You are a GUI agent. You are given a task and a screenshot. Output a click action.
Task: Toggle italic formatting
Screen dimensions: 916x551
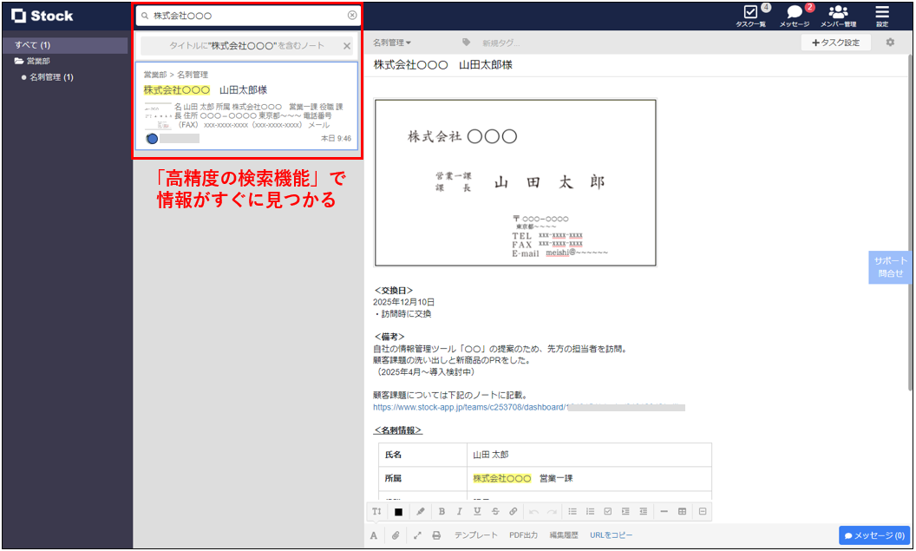(x=460, y=512)
